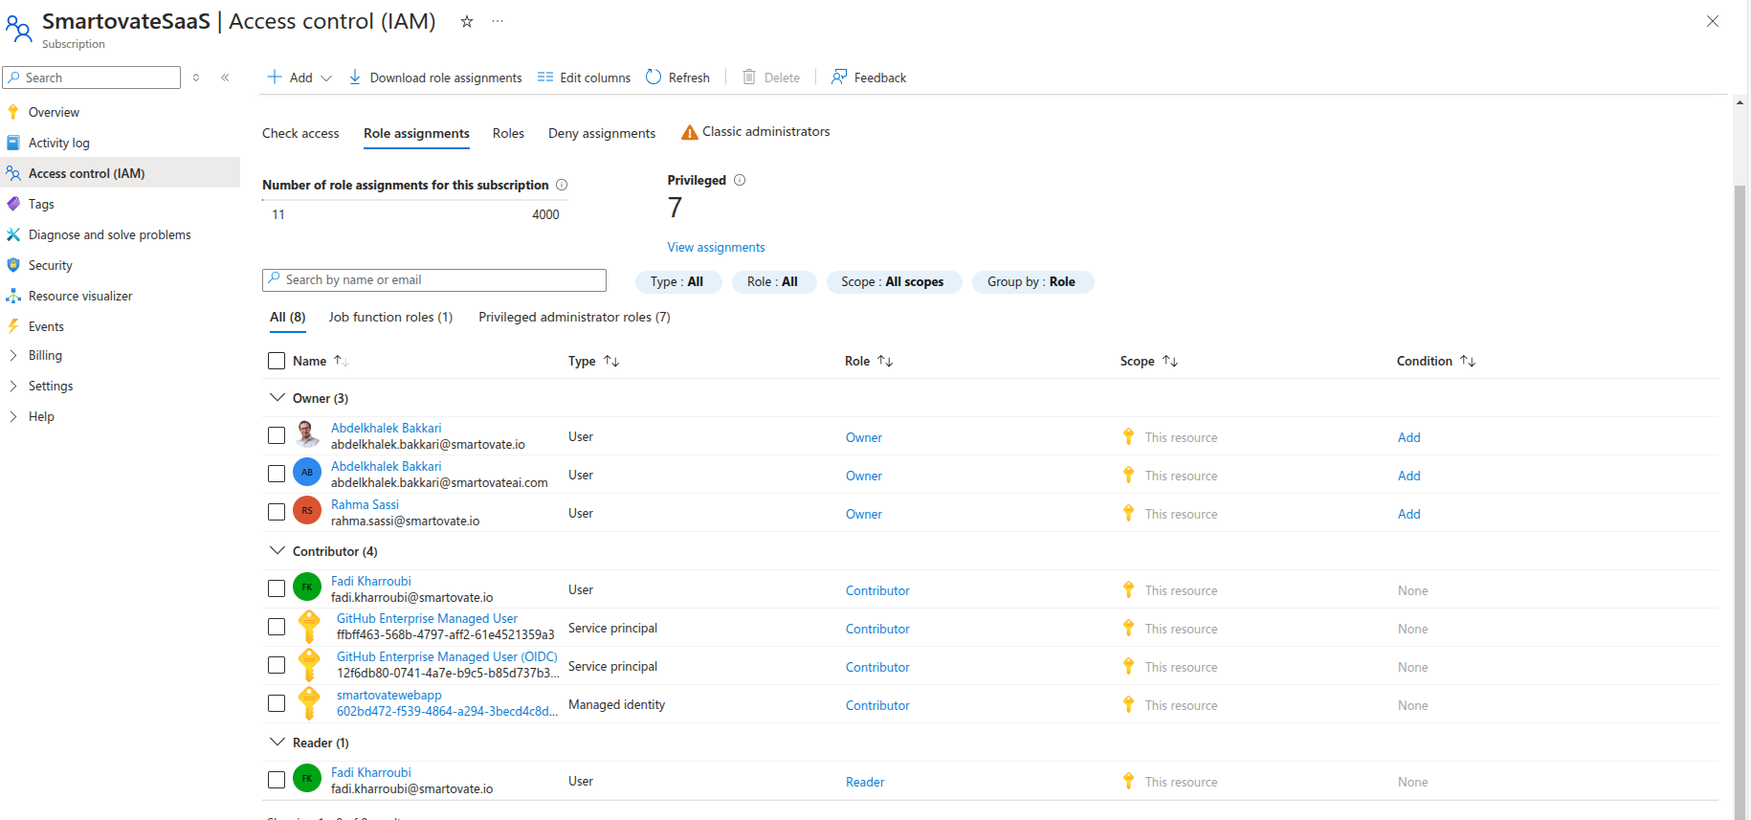Open GitHub Enterprise Managed User (OIDC) link

447,656
